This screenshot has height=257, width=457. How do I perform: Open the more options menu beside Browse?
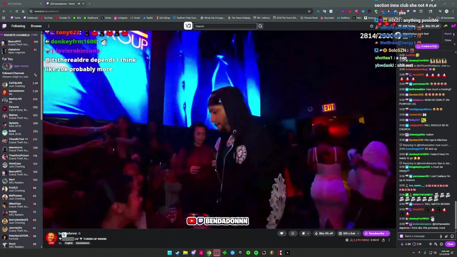pyautogui.click(x=49, y=26)
